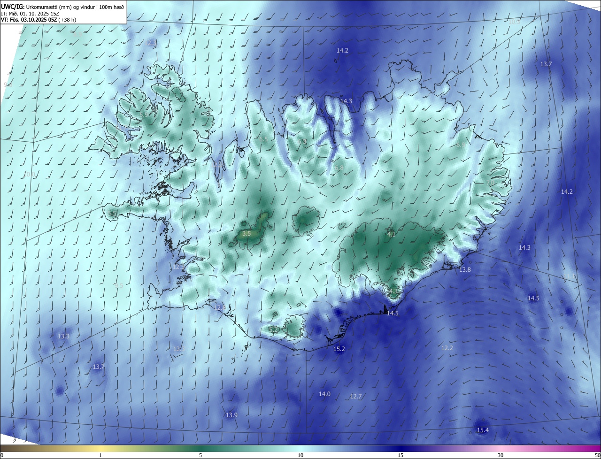The height and width of the screenshot is (459, 601).
Task: Click the 13.9 value label
Action: pyautogui.click(x=231, y=415)
